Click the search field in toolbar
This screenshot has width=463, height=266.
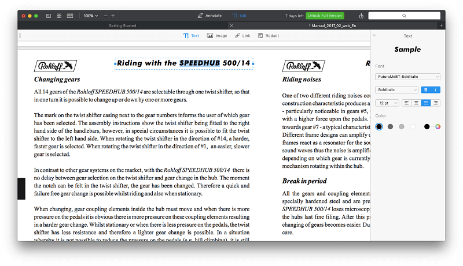404,16
